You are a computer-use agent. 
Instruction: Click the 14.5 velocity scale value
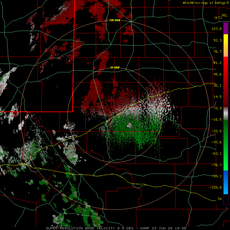pyautogui.click(x=217, y=97)
